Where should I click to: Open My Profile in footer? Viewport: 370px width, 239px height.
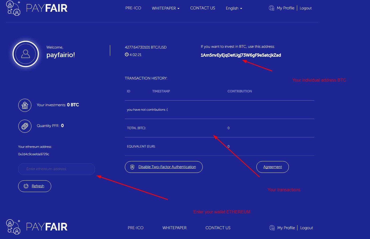coord(286,228)
